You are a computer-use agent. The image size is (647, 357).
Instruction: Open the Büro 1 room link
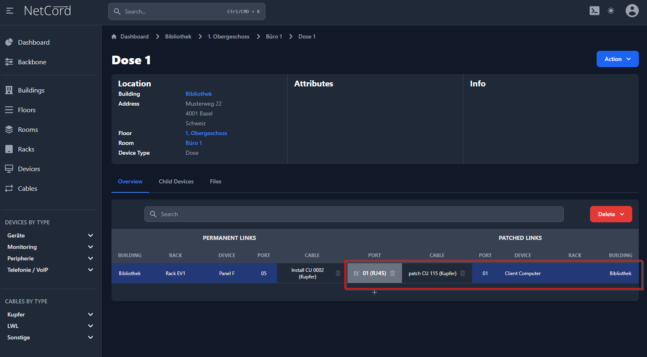click(x=193, y=143)
